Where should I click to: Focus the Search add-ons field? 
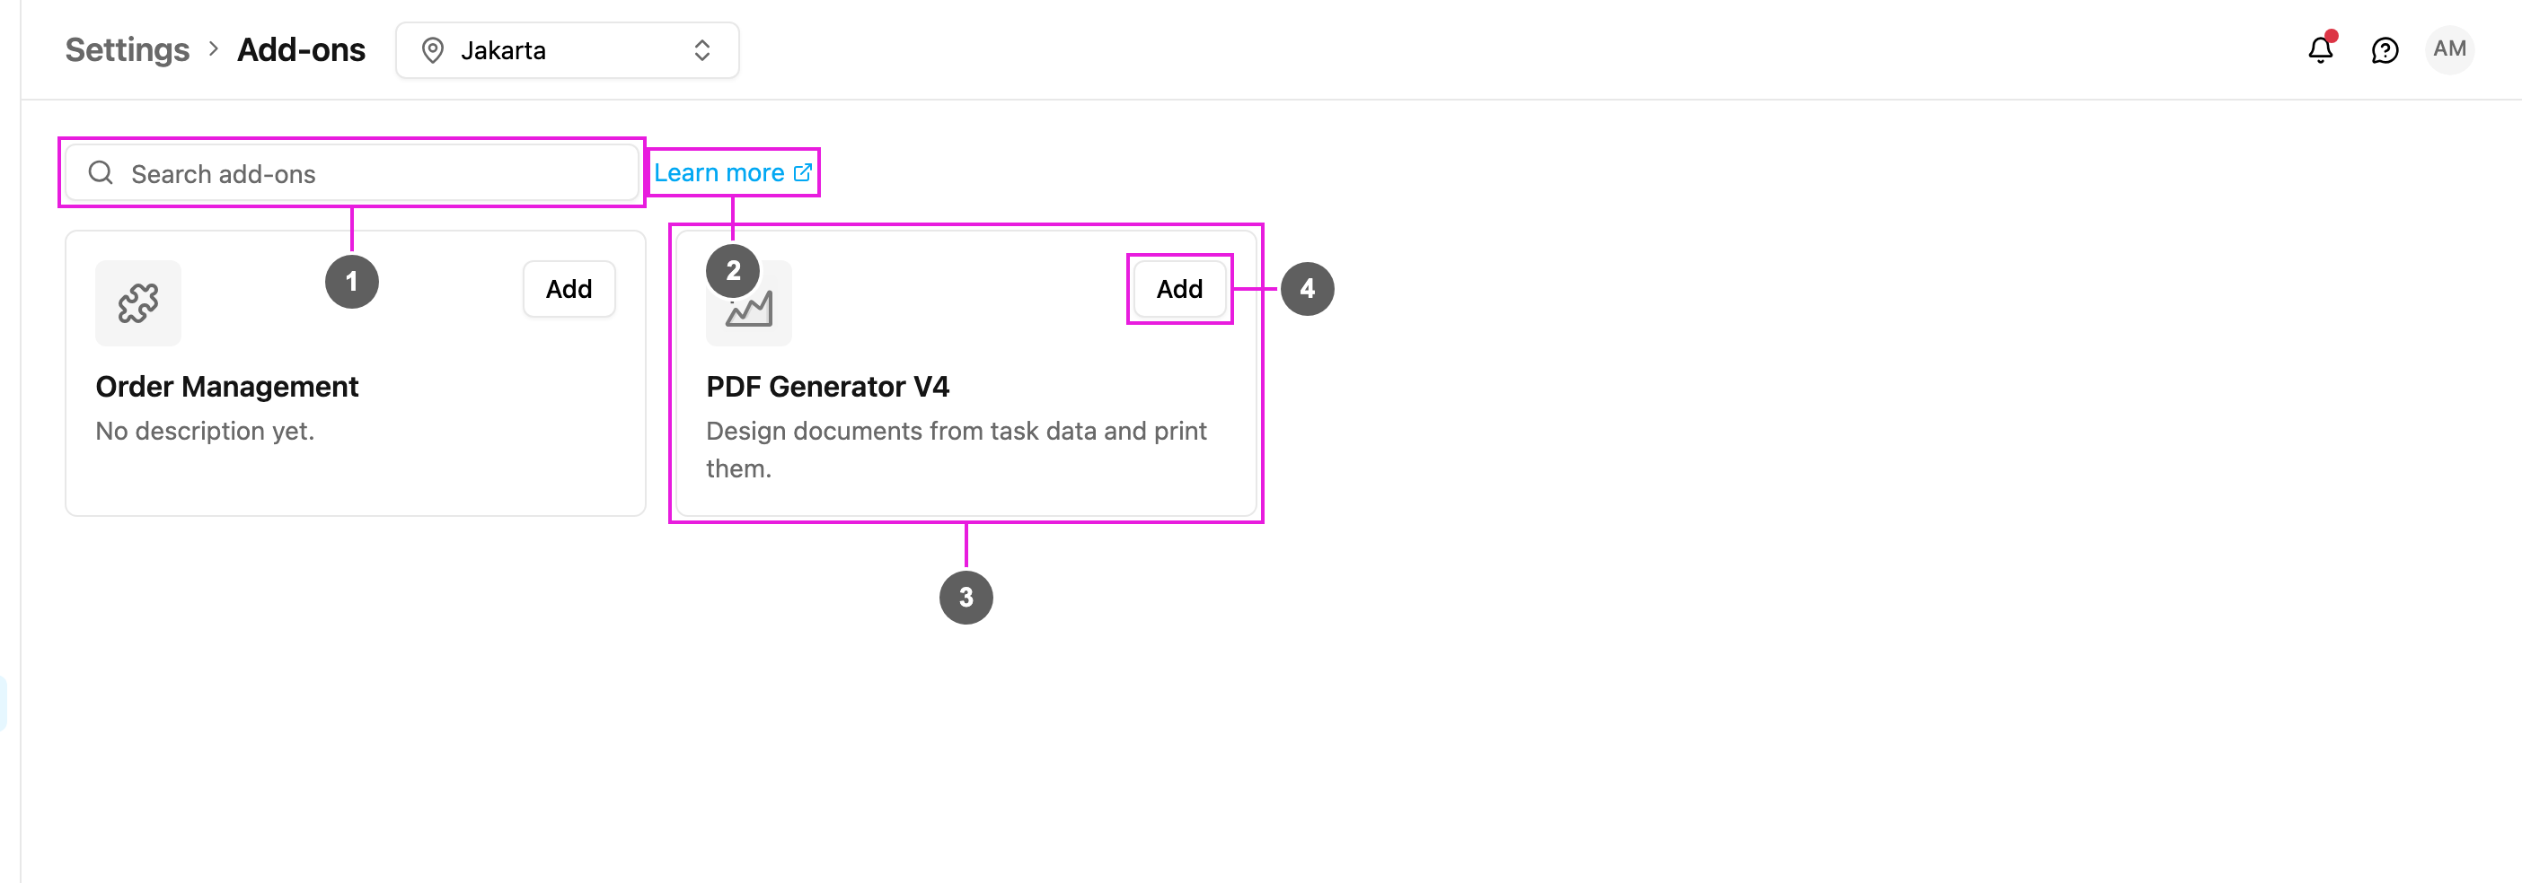point(352,173)
